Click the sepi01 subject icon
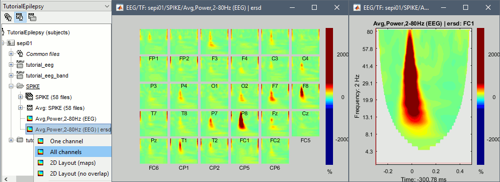 [x=11, y=43]
